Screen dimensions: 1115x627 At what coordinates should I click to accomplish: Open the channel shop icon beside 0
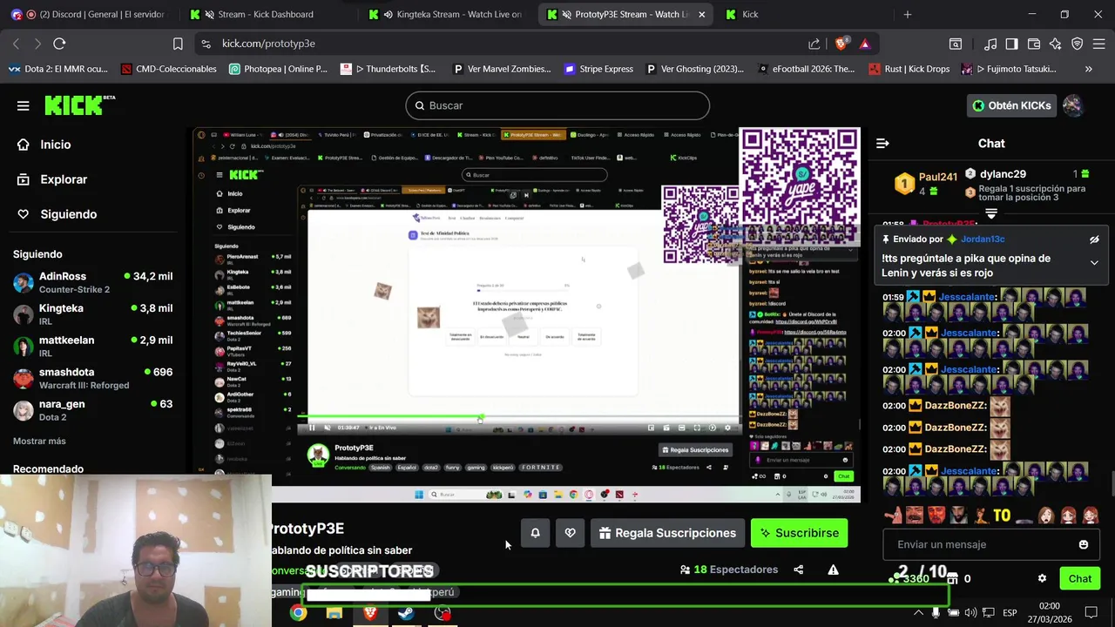(952, 578)
